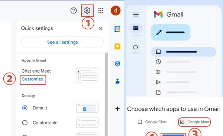
Task: Click the Quick settings panel scrollbar
Action: pyautogui.click(x=106, y=94)
